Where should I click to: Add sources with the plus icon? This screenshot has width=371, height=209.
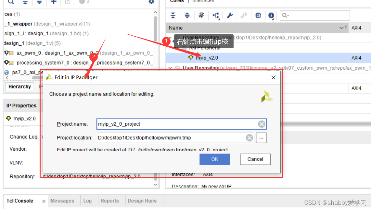[x=54, y=2]
